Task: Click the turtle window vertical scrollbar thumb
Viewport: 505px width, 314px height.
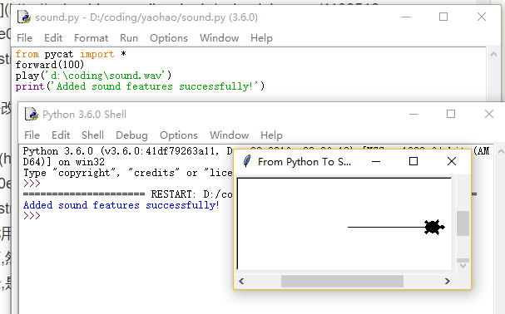Action: (x=463, y=223)
